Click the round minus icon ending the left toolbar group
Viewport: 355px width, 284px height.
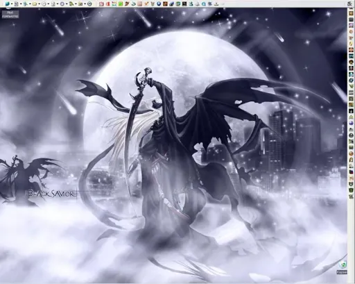click(89, 4)
